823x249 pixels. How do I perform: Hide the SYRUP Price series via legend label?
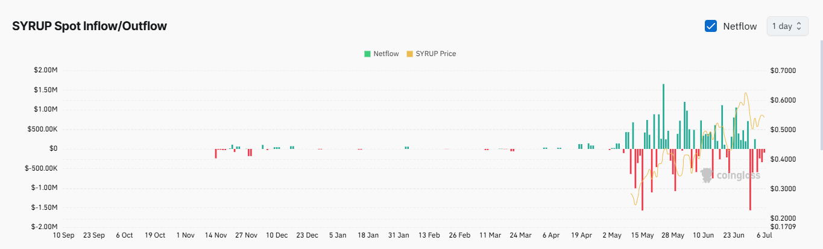pyautogui.click(x=436, y=54)
